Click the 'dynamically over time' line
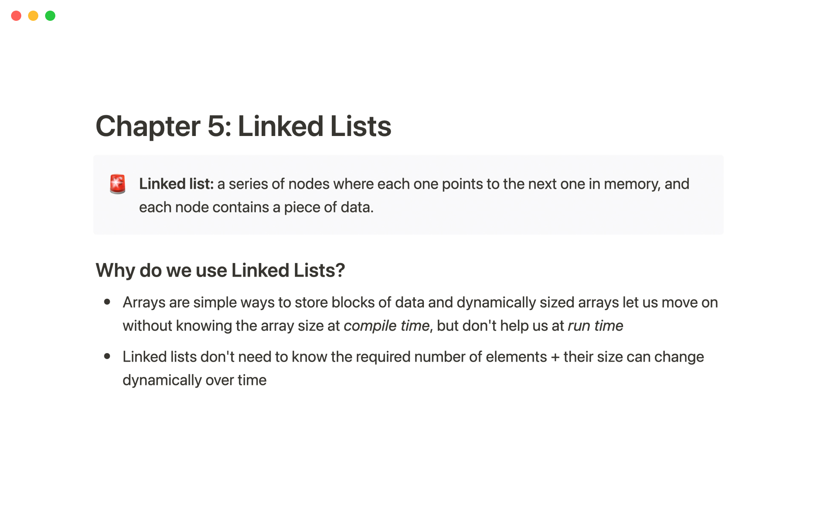 [x=194, y=380]
